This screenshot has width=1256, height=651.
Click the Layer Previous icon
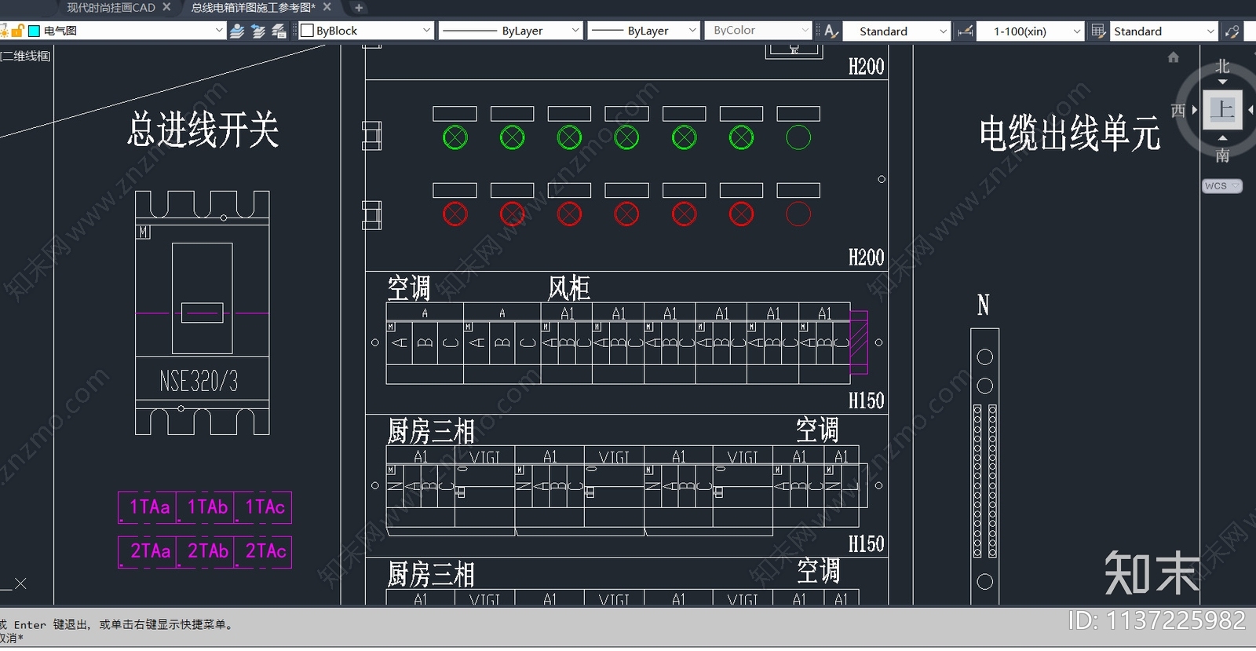pos(257,31)
